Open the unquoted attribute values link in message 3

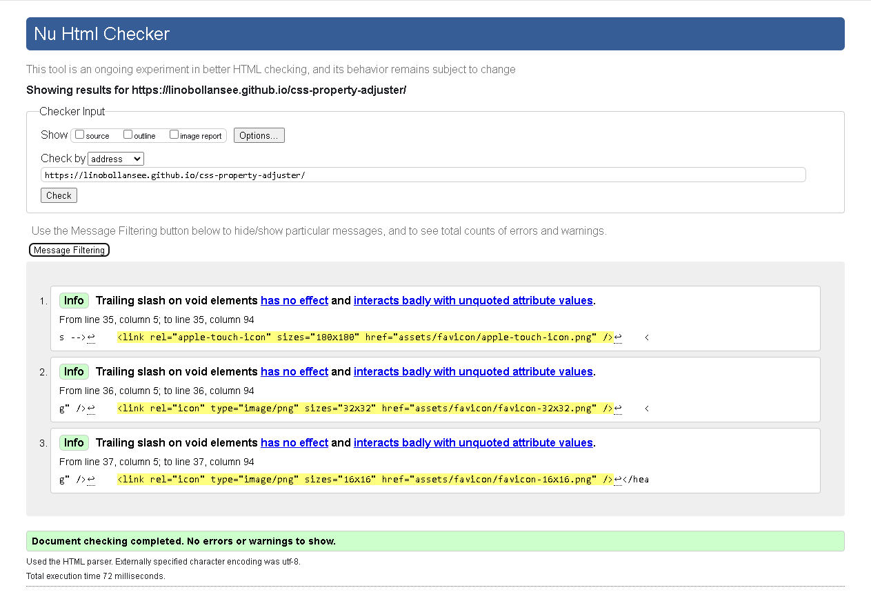pos(473,442)
